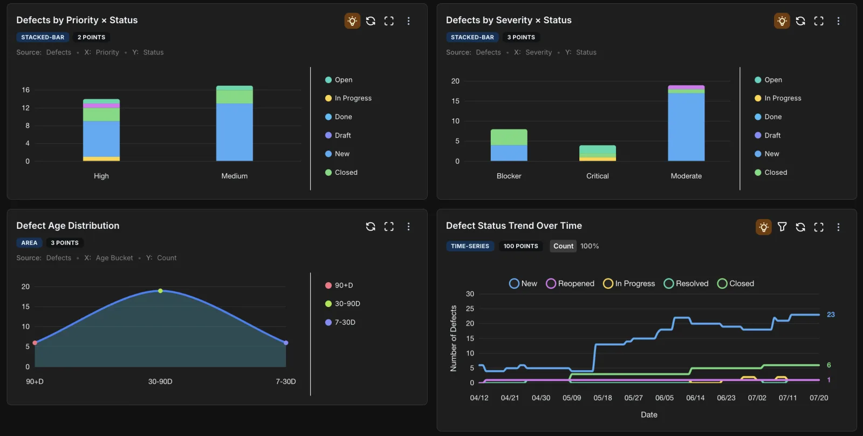Open filter on Defect Status Trend chart
The height and width of the screenshot is (436, 863).
782,227
